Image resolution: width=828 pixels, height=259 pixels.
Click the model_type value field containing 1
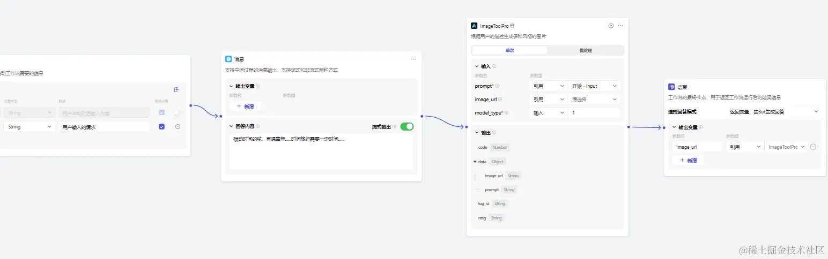[x=594, y=113]
